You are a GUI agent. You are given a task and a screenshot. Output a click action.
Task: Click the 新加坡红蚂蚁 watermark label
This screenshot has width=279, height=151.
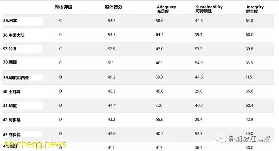pos(249,138)
